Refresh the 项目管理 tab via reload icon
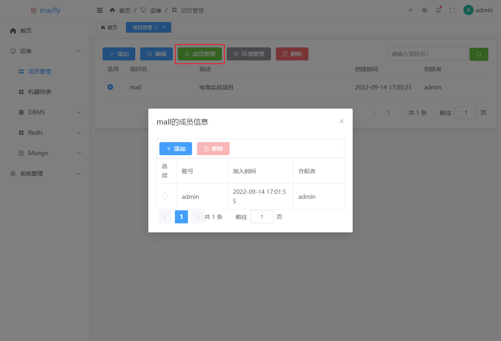 click(x=157, y=27)
